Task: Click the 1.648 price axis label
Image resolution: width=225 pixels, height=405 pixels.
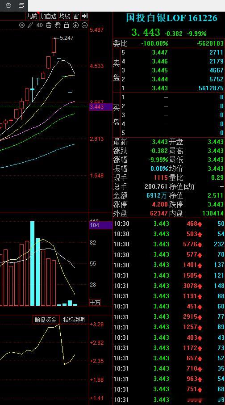Action: (x=97, y=176)
